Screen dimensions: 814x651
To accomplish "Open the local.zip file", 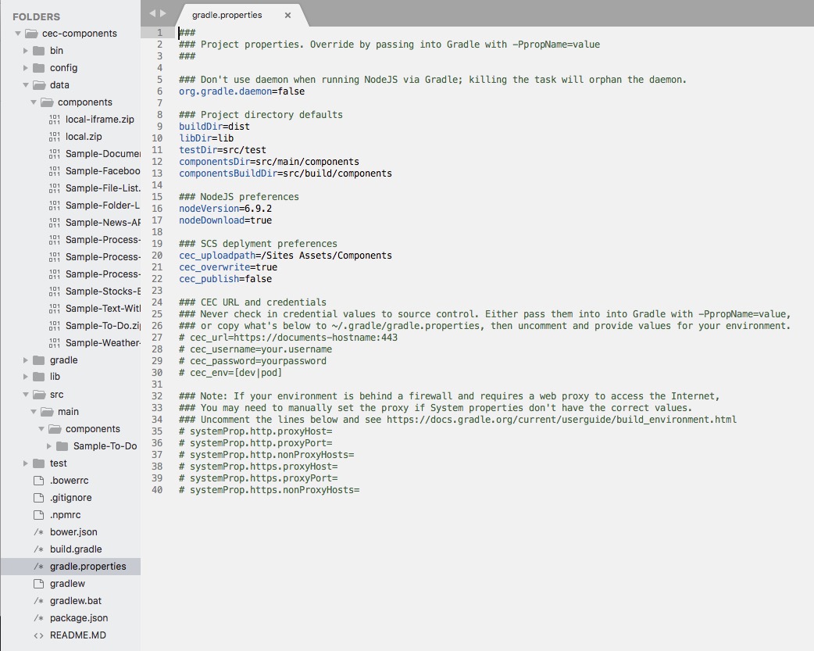I will point(84,137).
